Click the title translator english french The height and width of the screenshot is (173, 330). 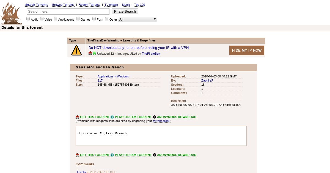(100, 67)
